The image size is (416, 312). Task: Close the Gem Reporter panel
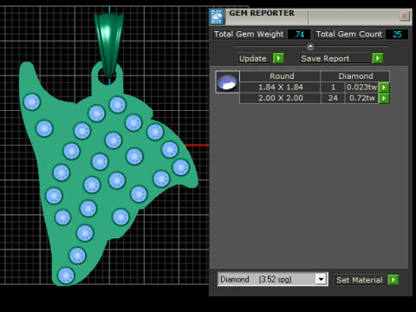tap(405, 16)
